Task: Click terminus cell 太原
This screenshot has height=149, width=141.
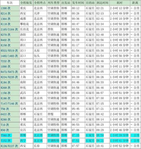Action: [x=37, y=51]
